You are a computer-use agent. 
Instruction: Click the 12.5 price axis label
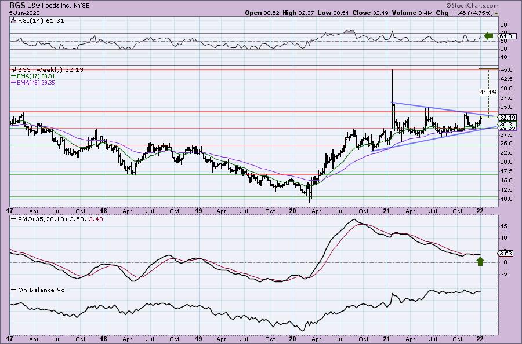[506, 190]
